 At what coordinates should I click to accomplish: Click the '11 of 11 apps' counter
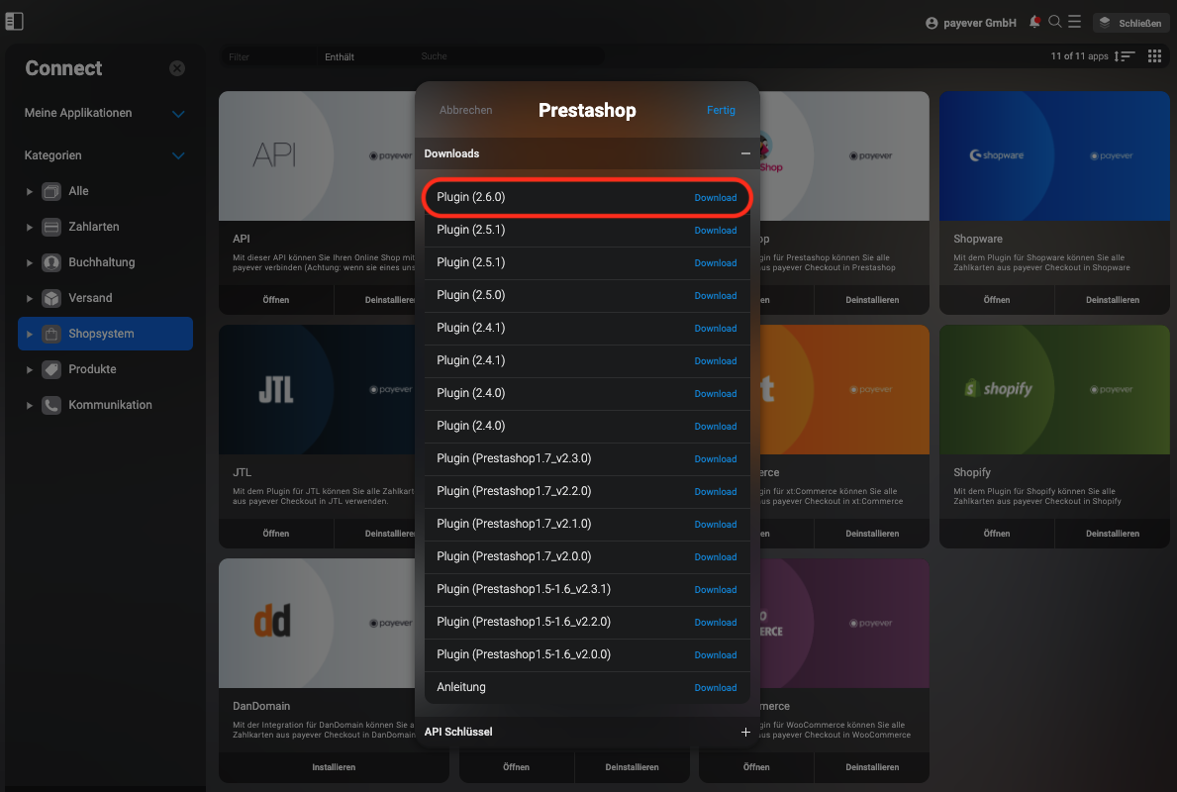pyautogui.click(x=1079, y=56)
